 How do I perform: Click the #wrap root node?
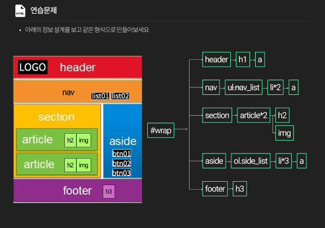[x=161, y=130]
